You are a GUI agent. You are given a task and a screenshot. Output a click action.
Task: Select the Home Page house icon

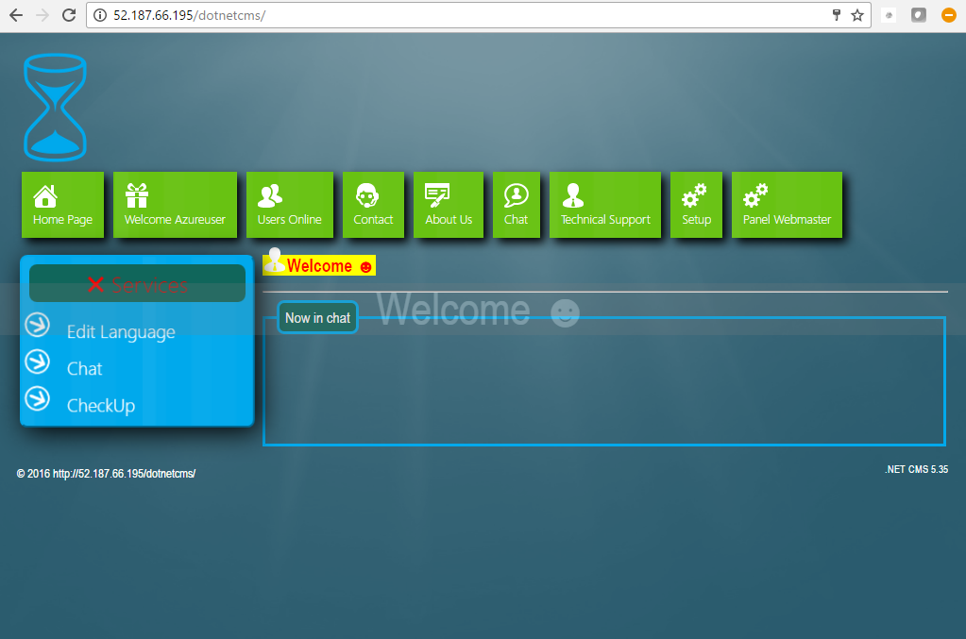45,195
